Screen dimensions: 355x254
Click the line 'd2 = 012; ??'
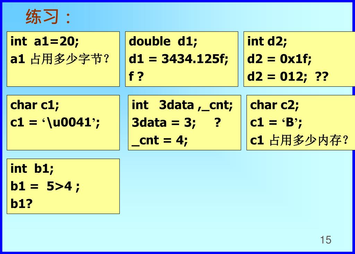coord(288,77)
